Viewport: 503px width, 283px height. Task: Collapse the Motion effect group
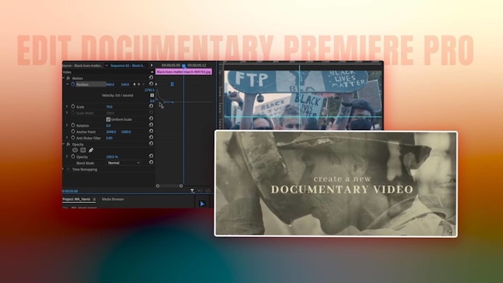[x=64, y=79]
